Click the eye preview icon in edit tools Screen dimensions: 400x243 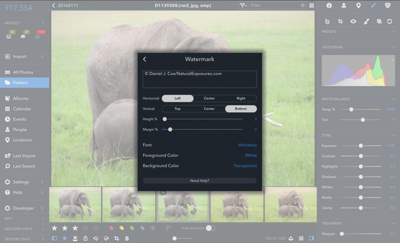353,21
